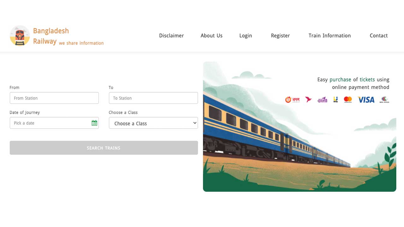Click the Nagad payment logo
404x227 pixels.
tap(292, 100)
